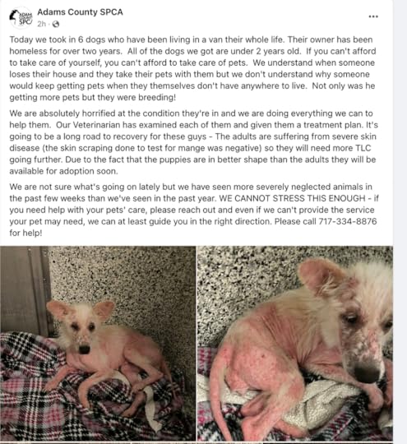The height and width of the screenshot is (444, 407).
Task: Click the paragraph starting 'Today we took in'
Action: [192, 68]
